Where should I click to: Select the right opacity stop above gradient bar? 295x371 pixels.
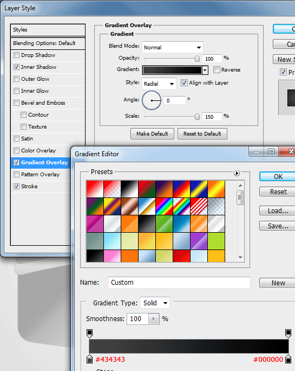(288, 334)
